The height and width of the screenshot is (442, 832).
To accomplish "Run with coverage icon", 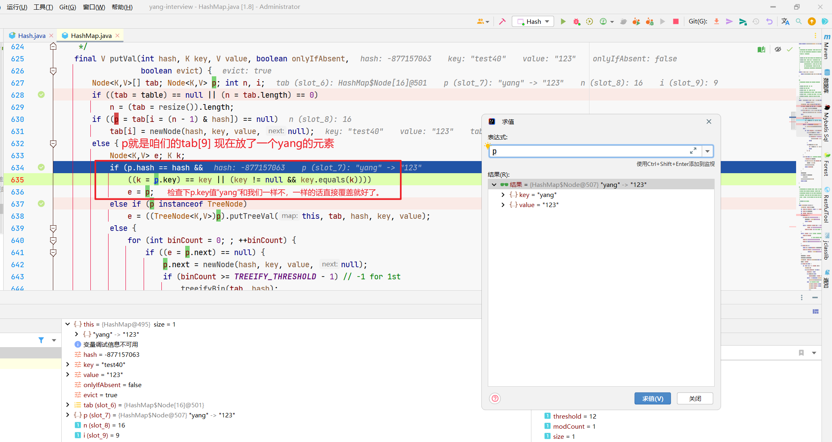I will point(590,21).
